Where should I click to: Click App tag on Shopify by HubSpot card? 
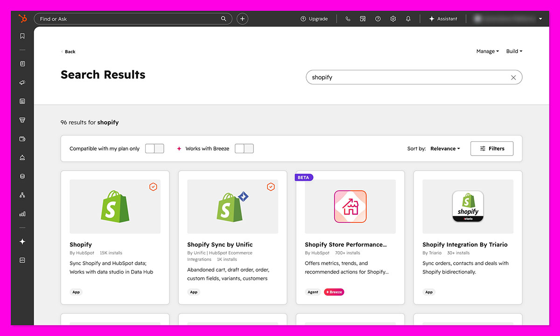[76, 292]
